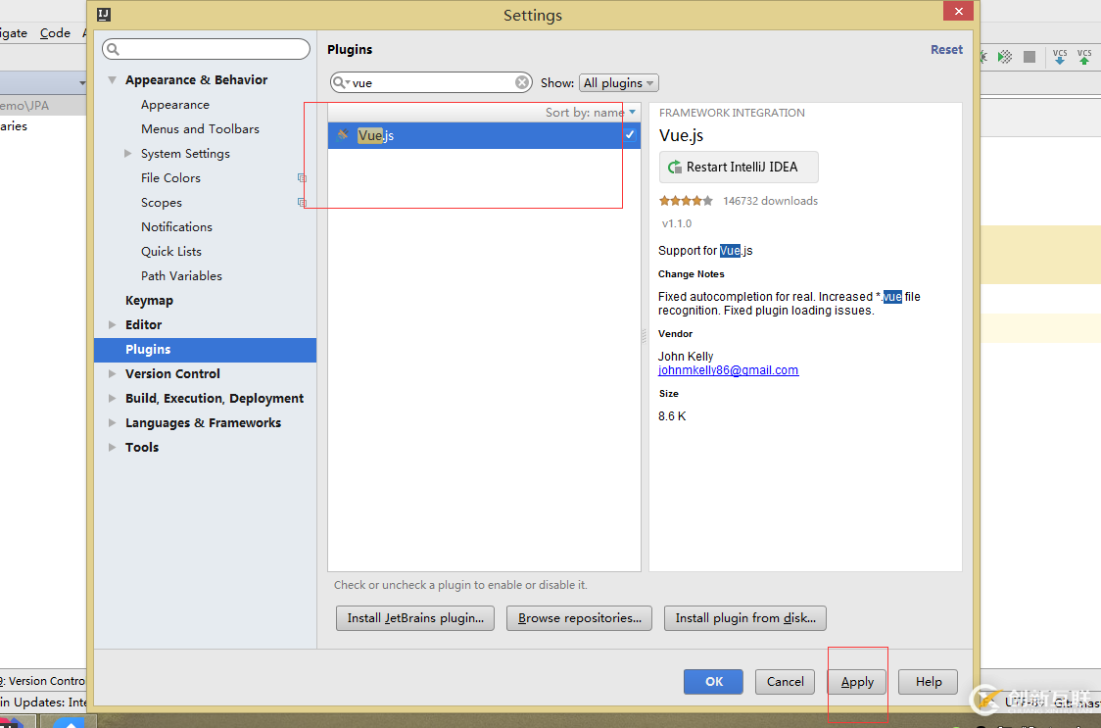The image size is (1101, 728).
Task: Click VCS Commit green arrow icon
Action: (1084, 57)
